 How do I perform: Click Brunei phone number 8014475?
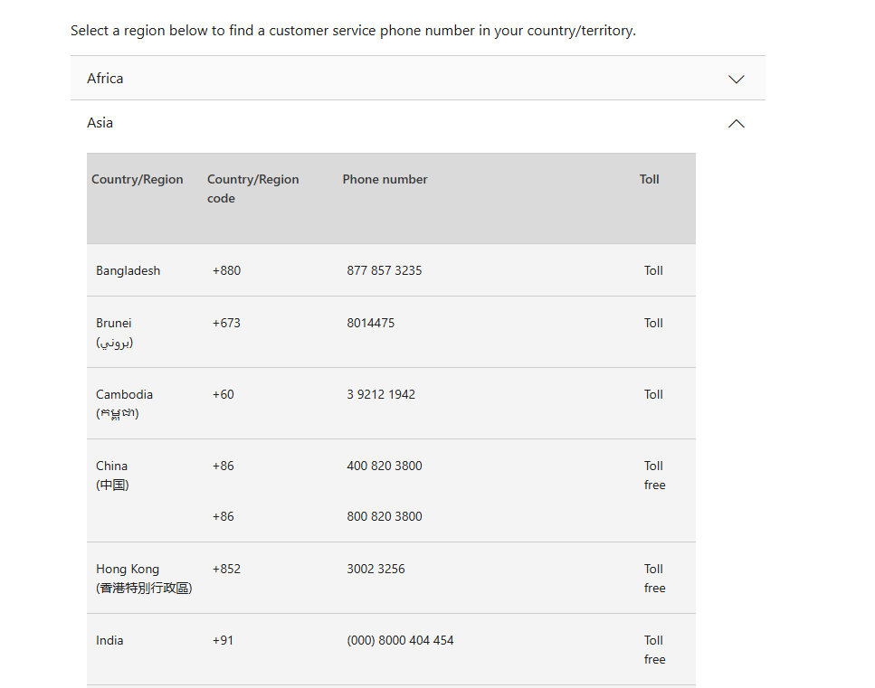click(370, 323)
